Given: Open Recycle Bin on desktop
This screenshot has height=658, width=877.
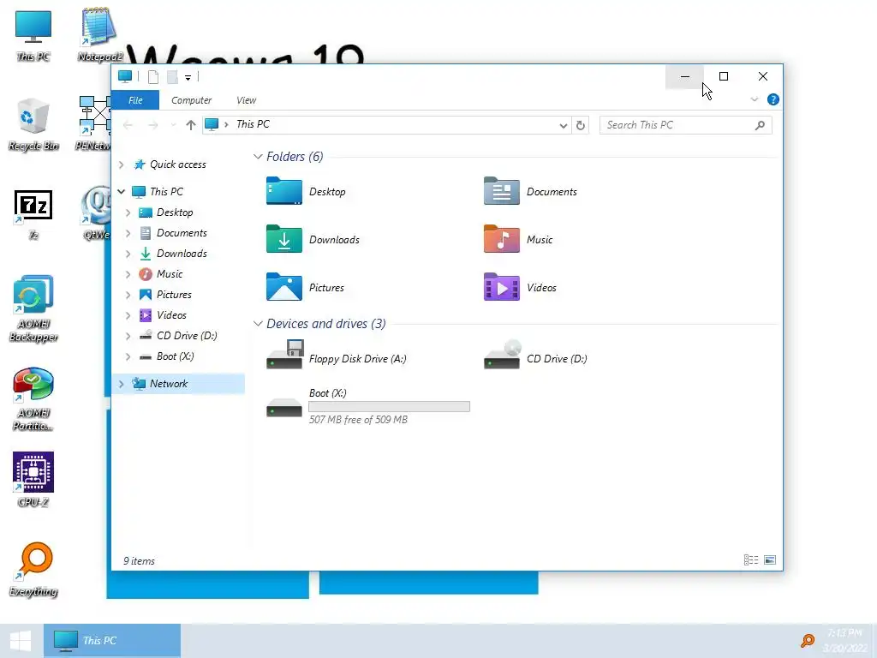Looking at the screenshot, I should coord(33,124).
